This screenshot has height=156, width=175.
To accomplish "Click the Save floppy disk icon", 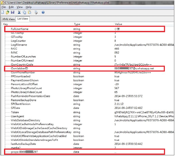I will pos(13,12).
